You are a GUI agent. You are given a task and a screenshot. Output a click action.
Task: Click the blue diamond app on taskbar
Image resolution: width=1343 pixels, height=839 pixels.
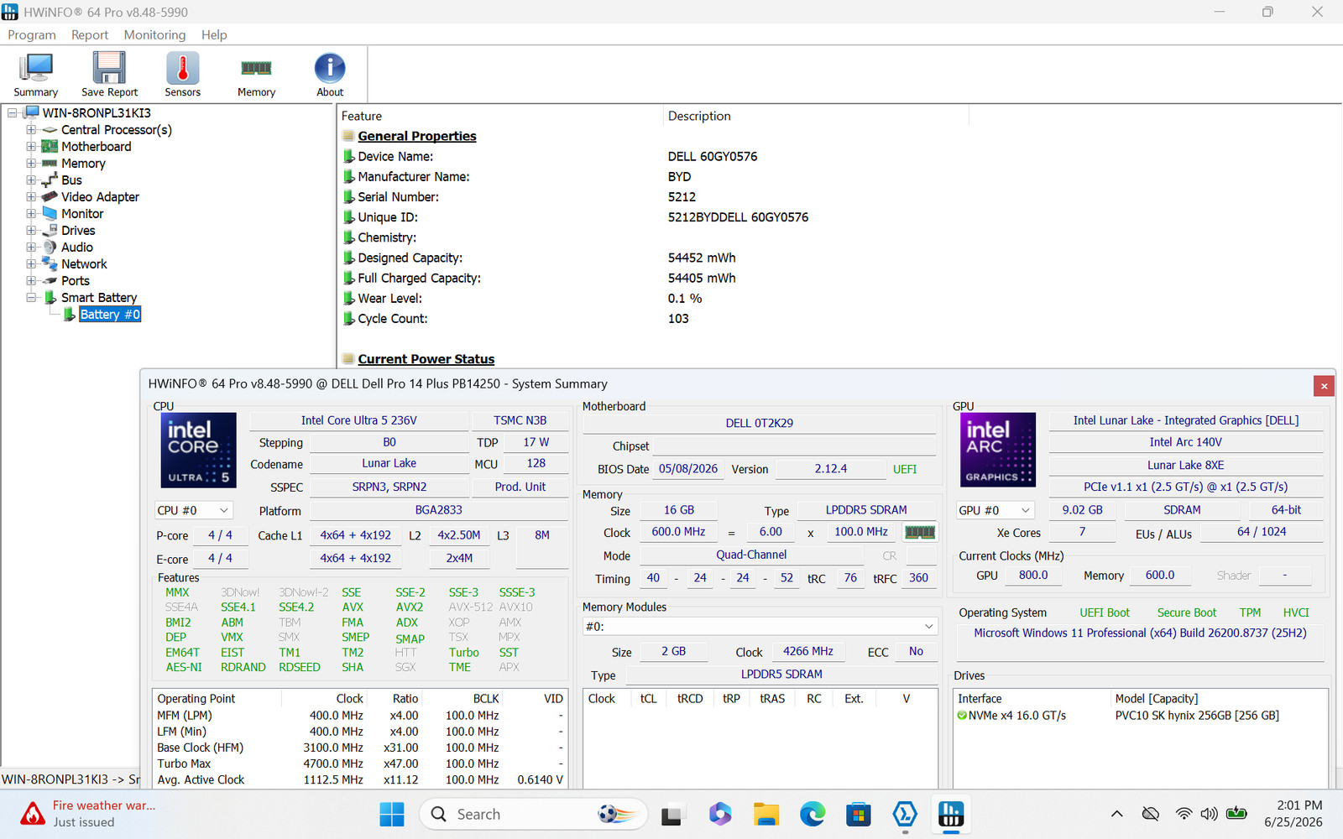point(904,814)
